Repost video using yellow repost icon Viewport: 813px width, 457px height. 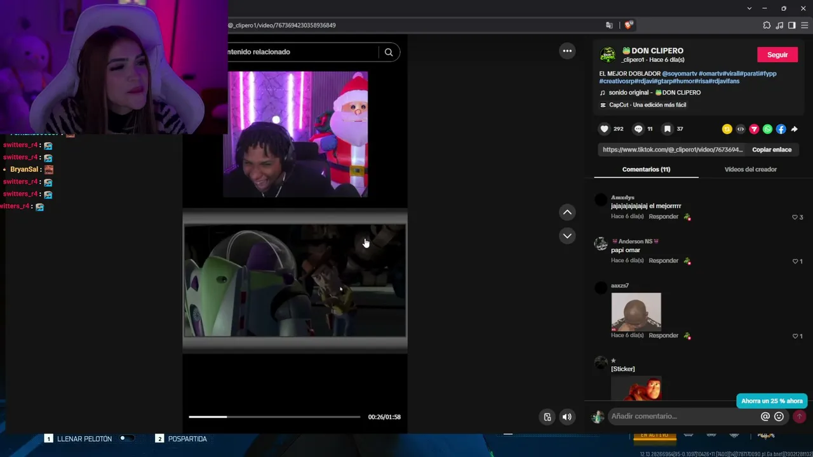click(727, 129)
